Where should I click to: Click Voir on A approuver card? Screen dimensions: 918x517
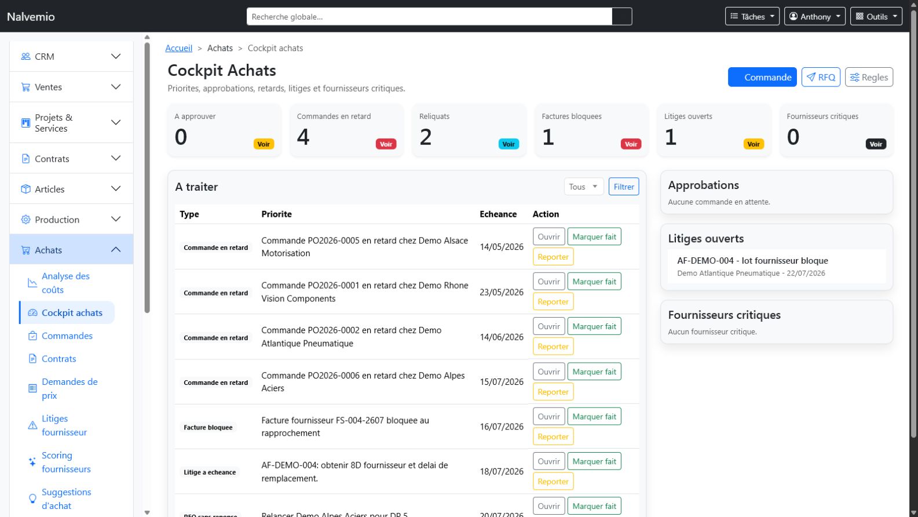(x=264, y=144)
